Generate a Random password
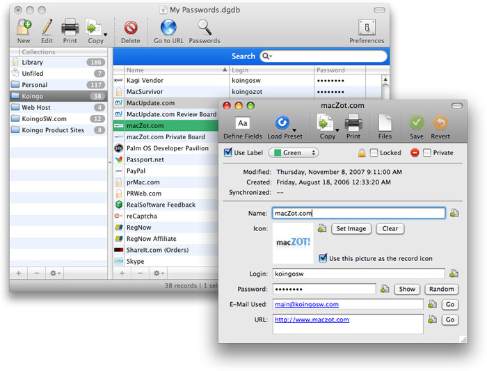The width and height of the screenshot is (487, 371). pos(441,289)
